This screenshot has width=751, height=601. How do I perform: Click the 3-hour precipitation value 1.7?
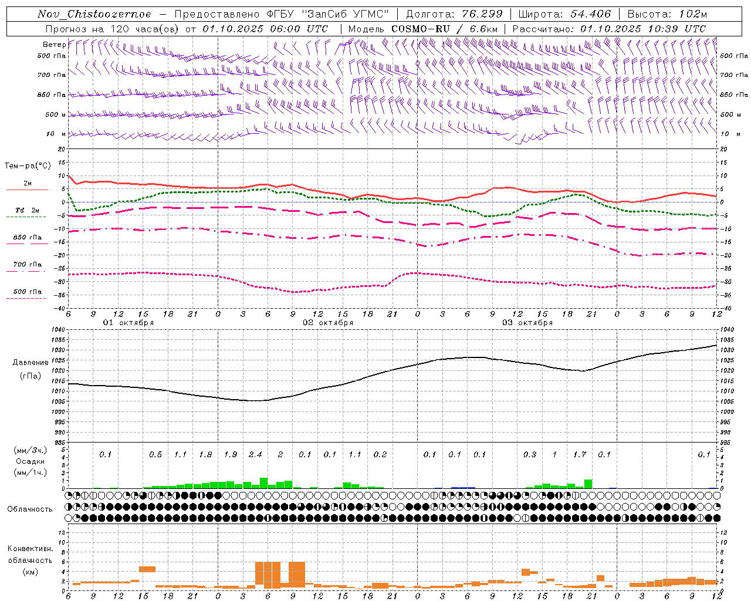[580, 454]
